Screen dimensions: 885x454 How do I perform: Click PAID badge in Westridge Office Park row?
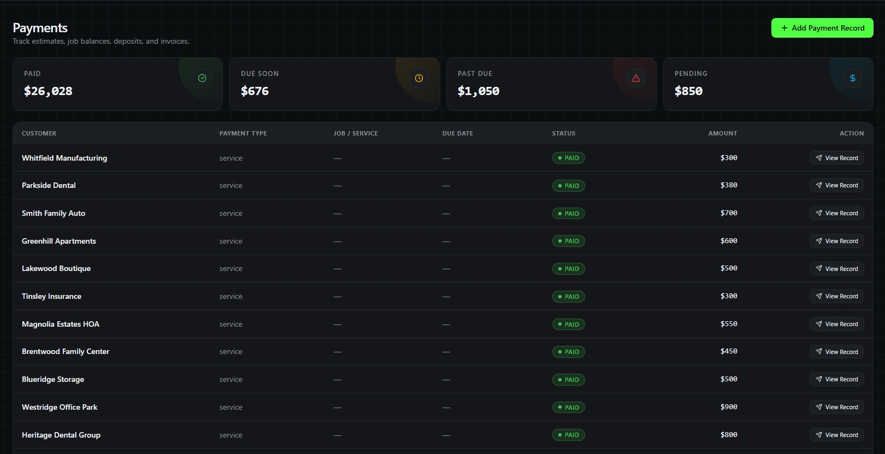(568, 408)
